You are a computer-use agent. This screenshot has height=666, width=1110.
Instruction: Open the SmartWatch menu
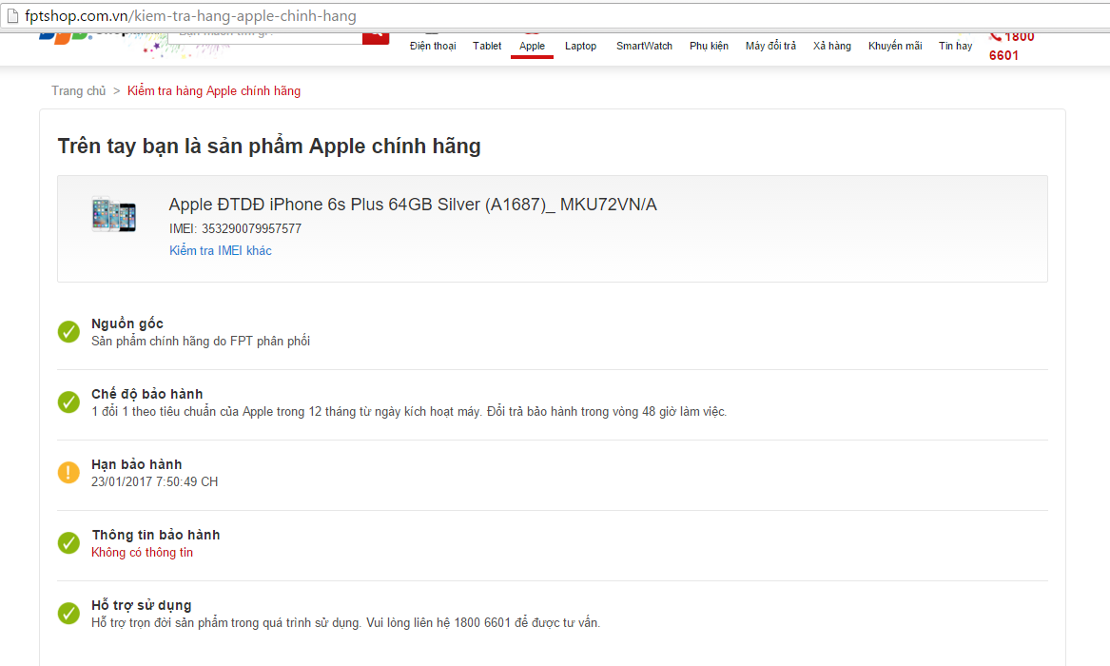click(x=644, y=46)
